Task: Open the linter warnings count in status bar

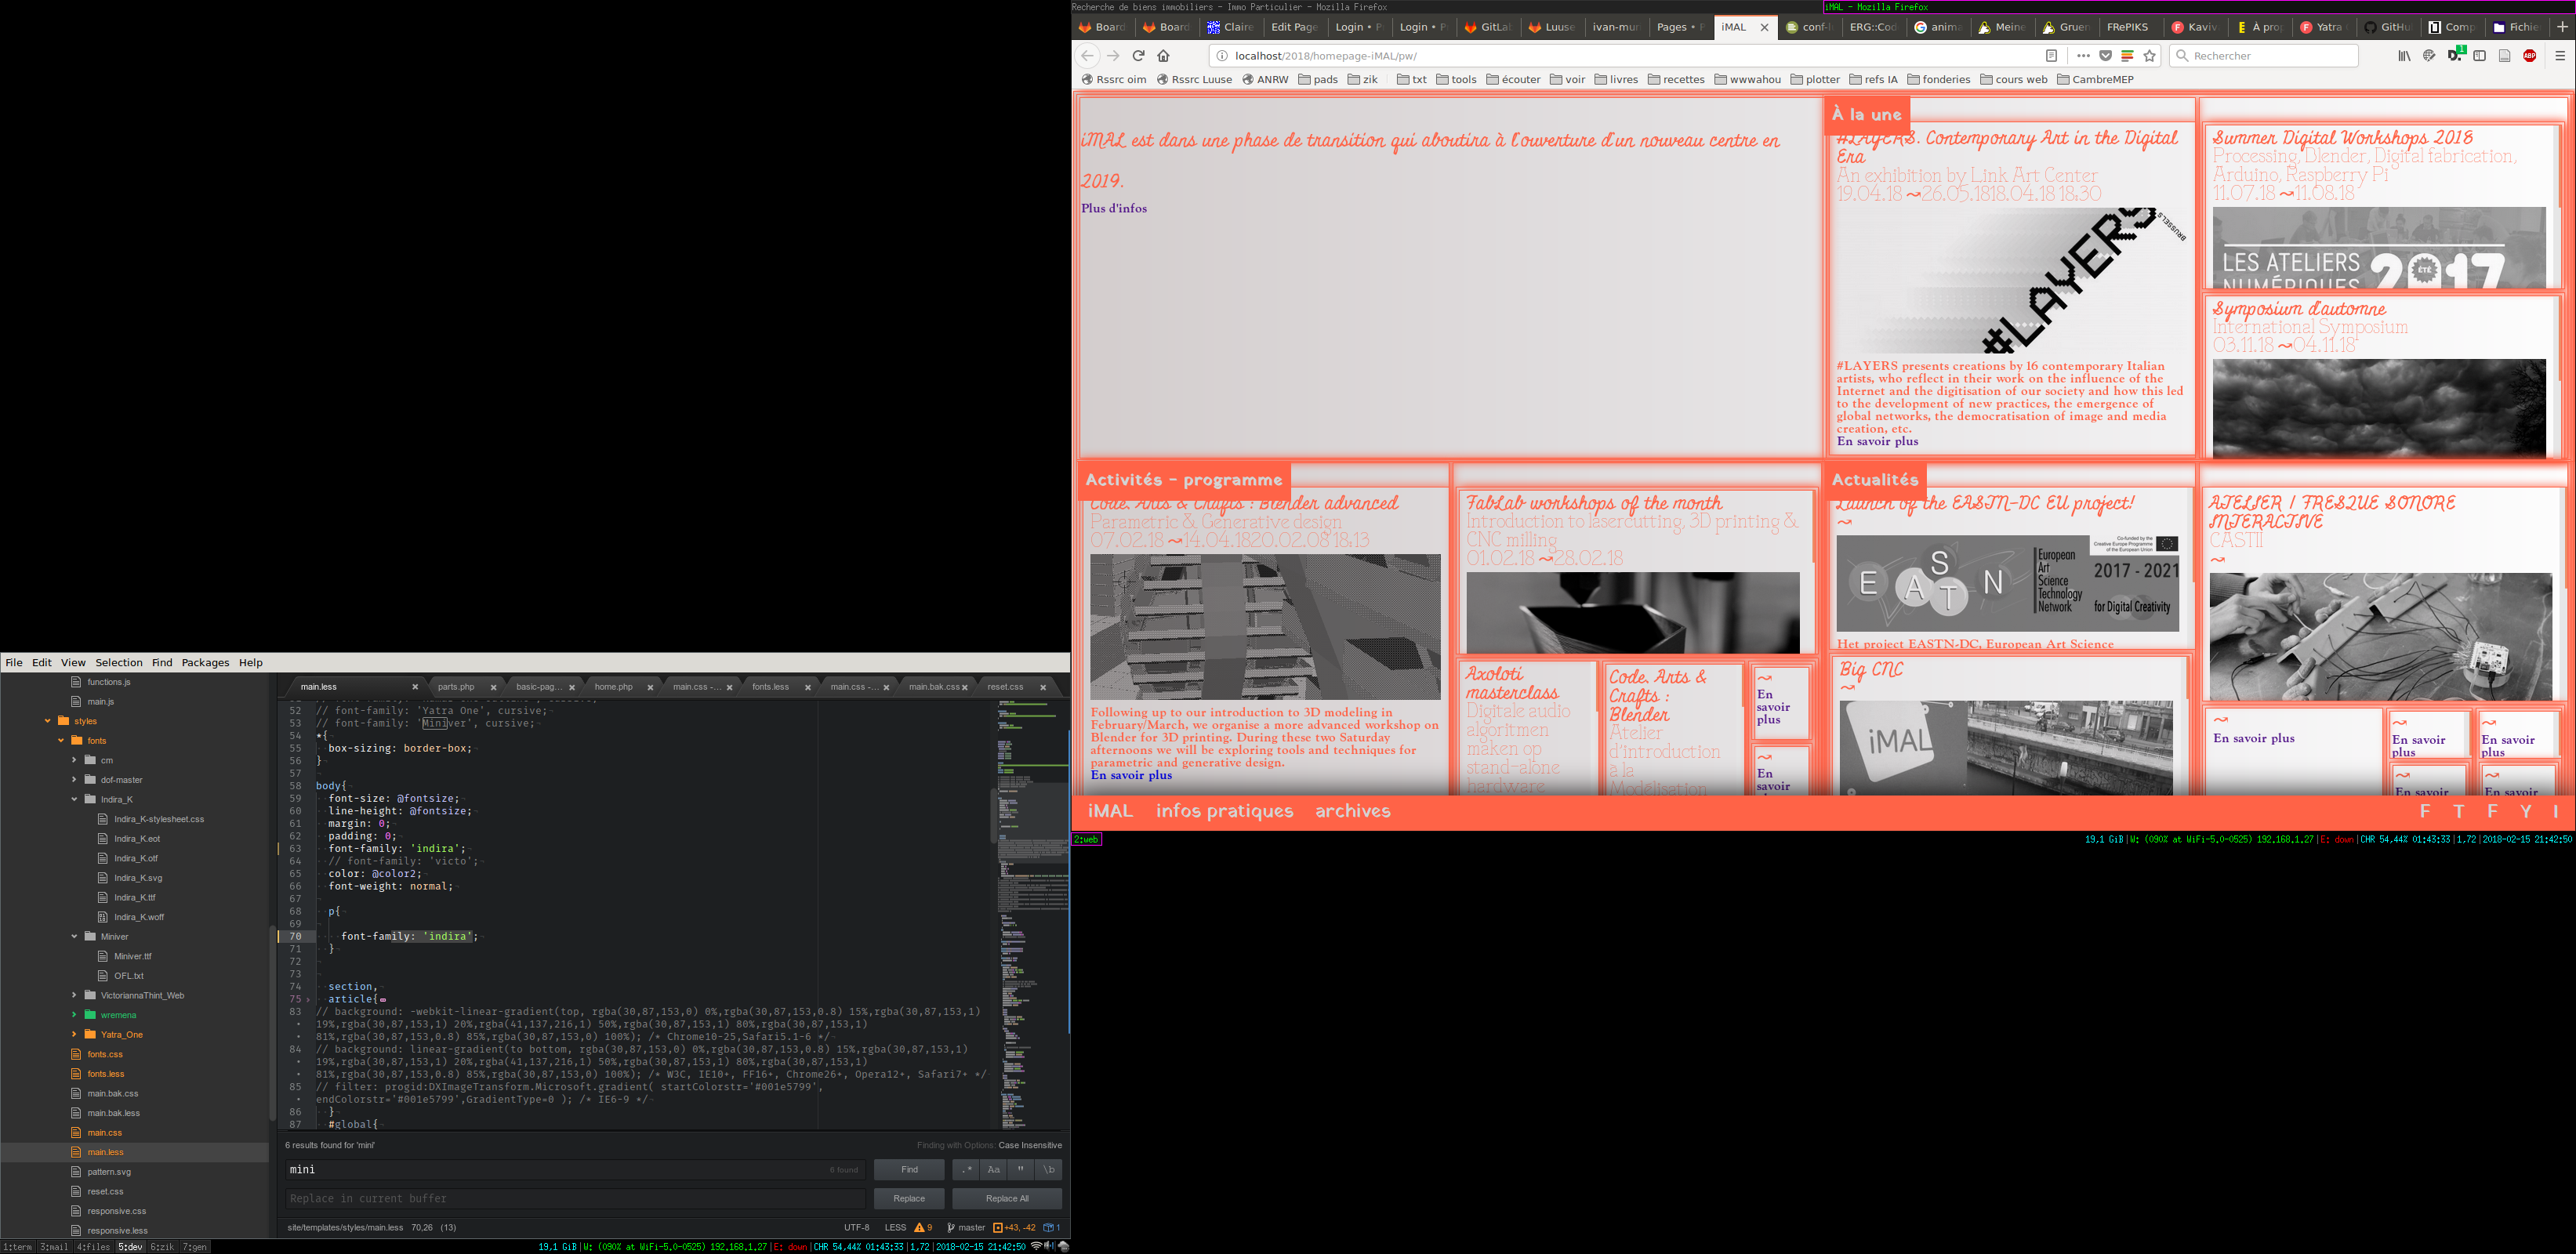Action: 923,1227
